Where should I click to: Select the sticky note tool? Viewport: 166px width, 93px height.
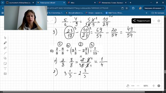click(x=5, y=64)
